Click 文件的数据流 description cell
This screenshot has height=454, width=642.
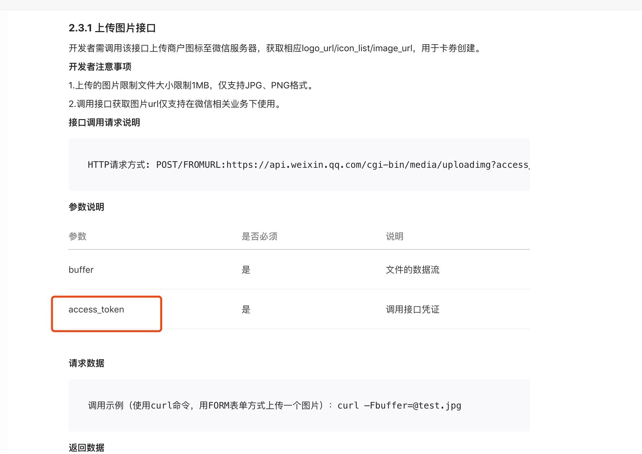coord(412,270)
